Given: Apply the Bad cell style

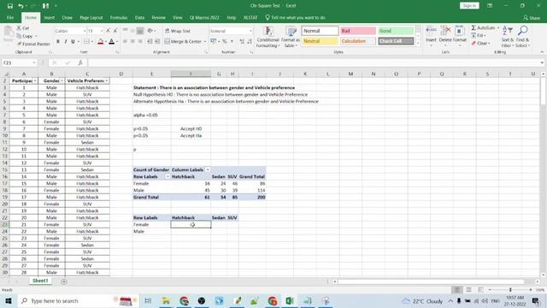Looking at the screenshot, I should point(358,31).
